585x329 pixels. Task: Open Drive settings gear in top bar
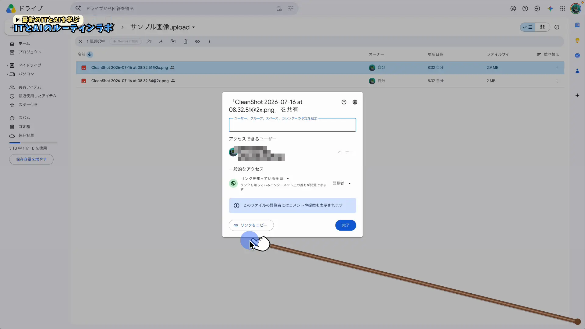tap(537, 9)
